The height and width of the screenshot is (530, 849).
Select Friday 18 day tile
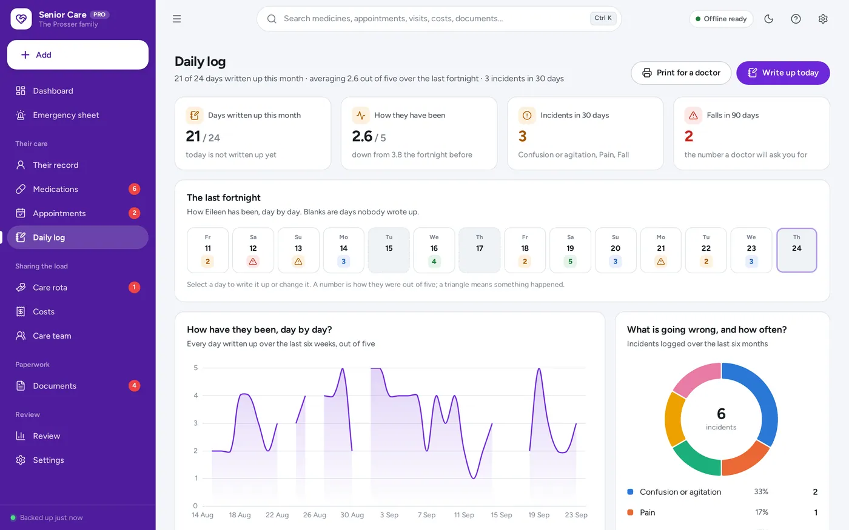(x=525, y=250)
